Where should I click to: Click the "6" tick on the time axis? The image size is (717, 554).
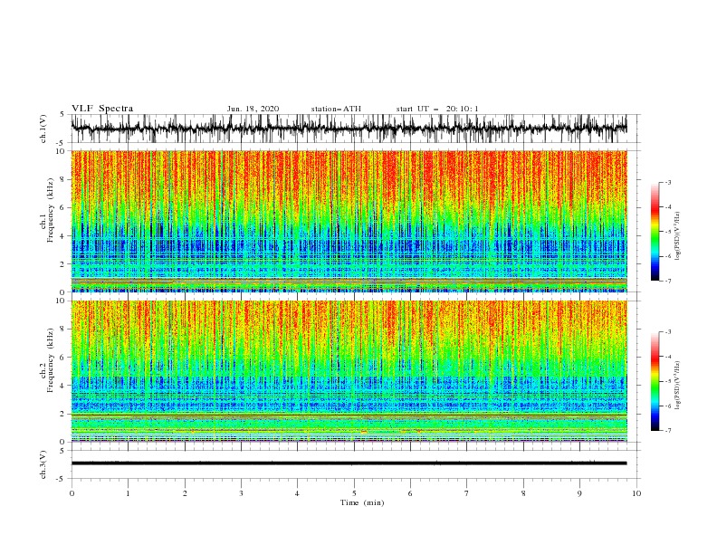point(411,493)
